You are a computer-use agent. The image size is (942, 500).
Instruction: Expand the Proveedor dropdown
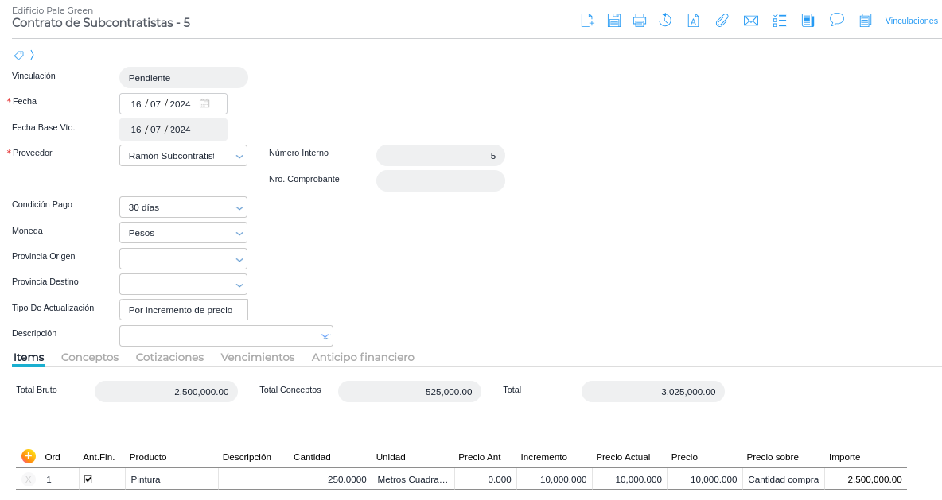pyautogui.click(x=239, y=157)
